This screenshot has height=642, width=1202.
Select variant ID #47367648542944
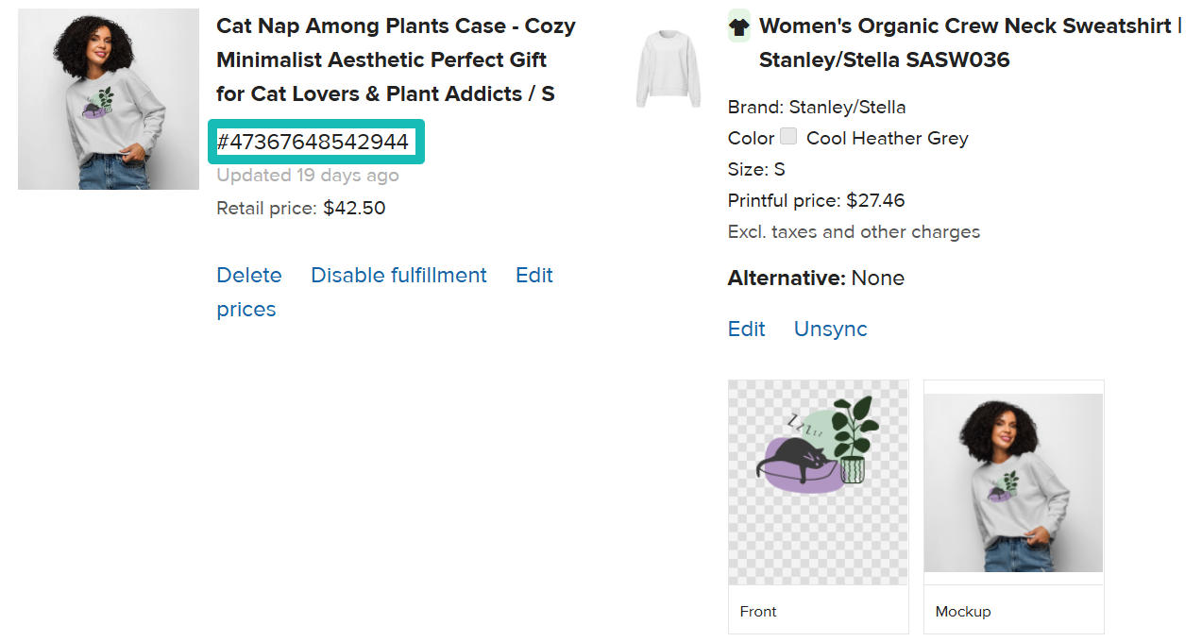coord(313,142)
